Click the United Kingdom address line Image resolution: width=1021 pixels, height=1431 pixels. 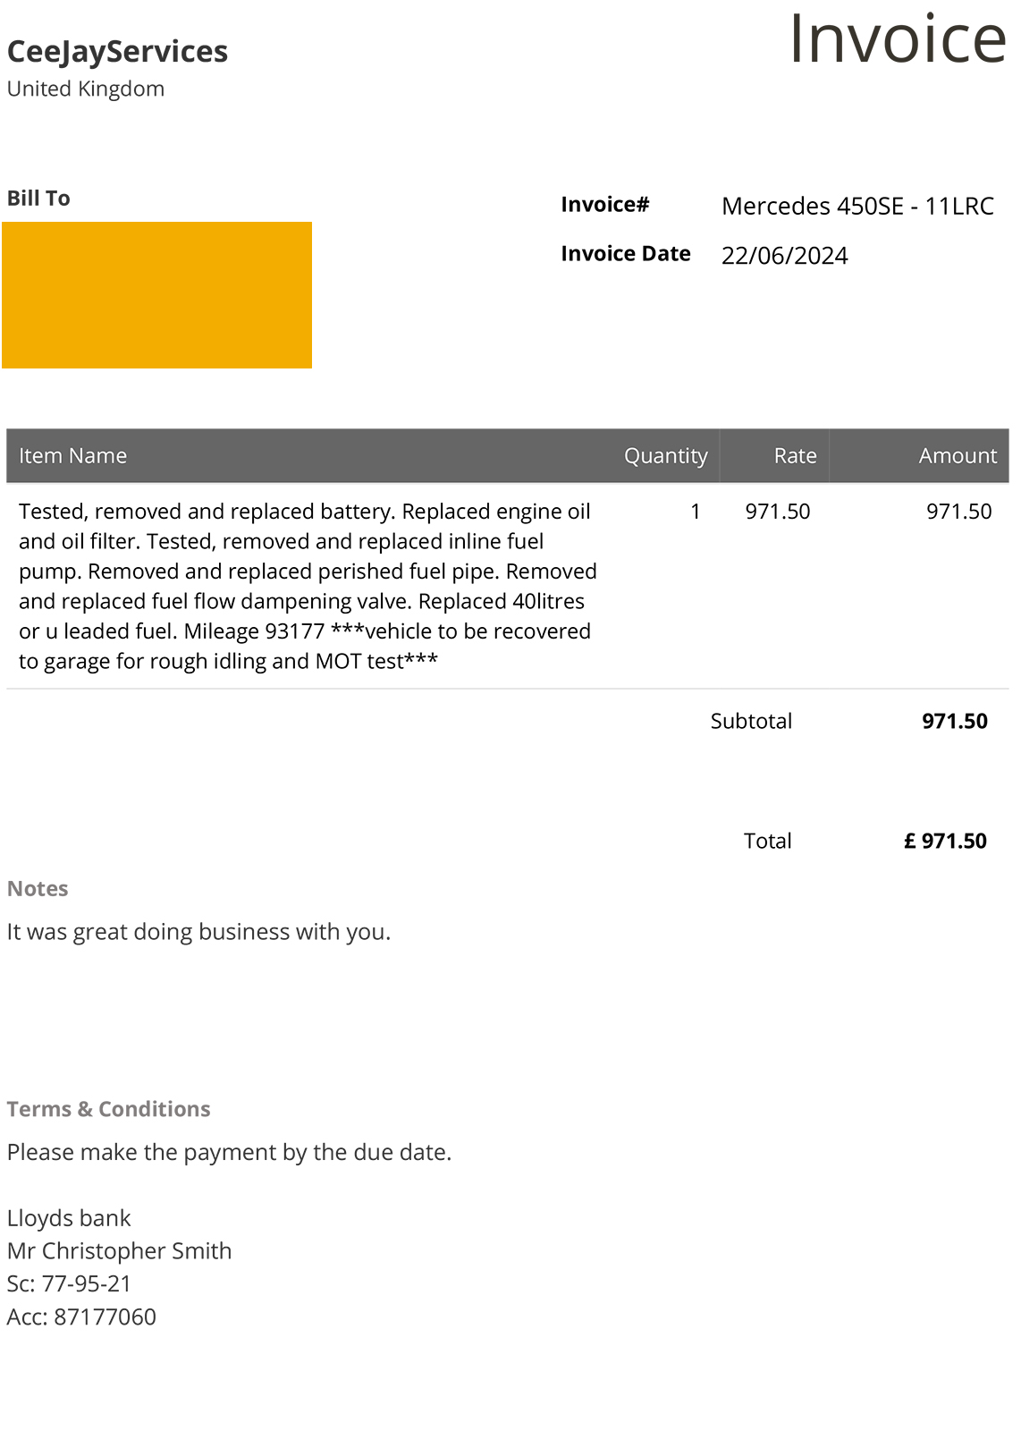point(86,89)
